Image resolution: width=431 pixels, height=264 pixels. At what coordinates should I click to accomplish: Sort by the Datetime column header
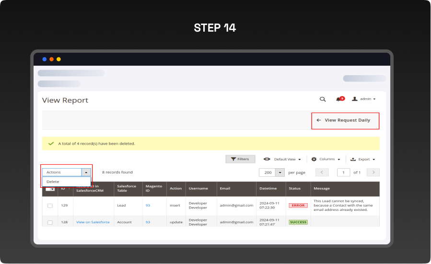(268, 188)
